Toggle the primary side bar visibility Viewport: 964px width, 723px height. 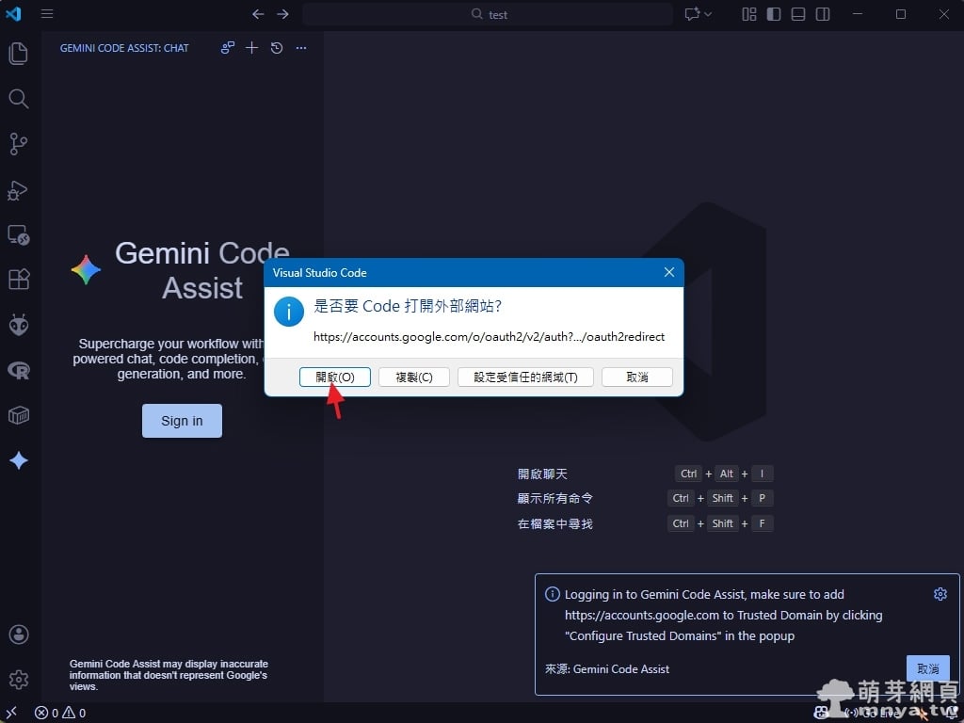[774, 14]
